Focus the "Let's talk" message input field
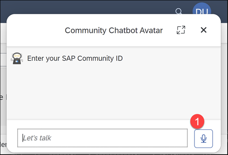 102,138
